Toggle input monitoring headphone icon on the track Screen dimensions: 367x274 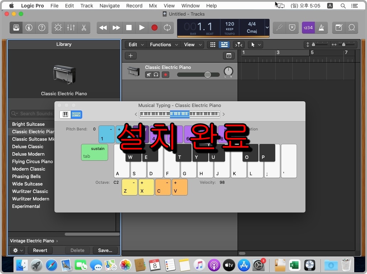156,75
